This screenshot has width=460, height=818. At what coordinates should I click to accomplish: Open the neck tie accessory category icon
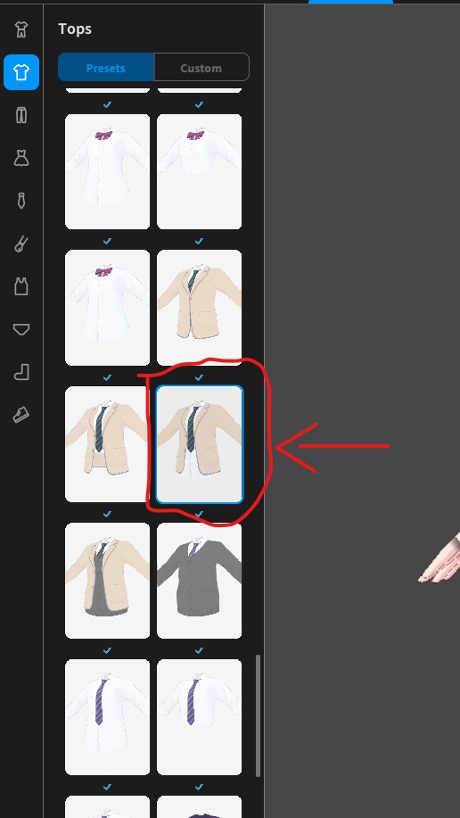(x=21, y=201)
